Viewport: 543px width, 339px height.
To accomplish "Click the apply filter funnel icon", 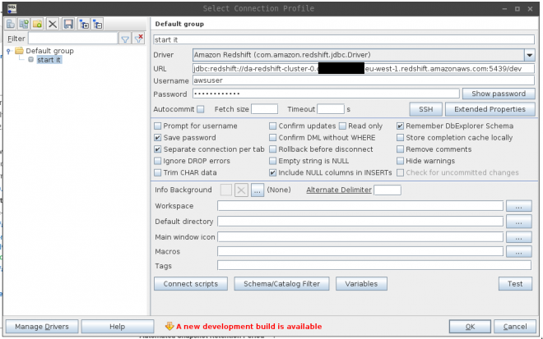I will tap(125, 39).
